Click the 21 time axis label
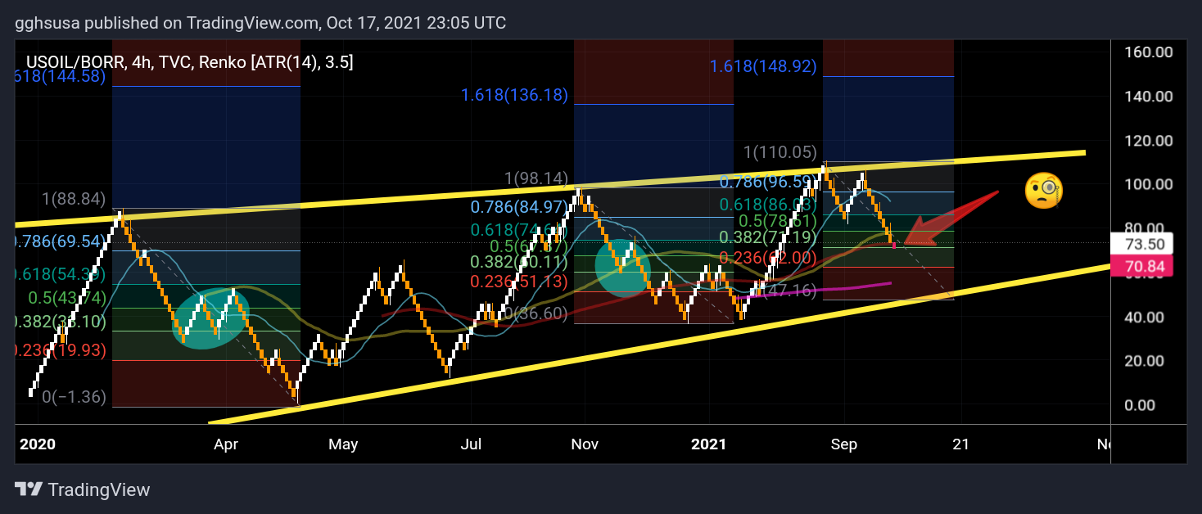 960,444
